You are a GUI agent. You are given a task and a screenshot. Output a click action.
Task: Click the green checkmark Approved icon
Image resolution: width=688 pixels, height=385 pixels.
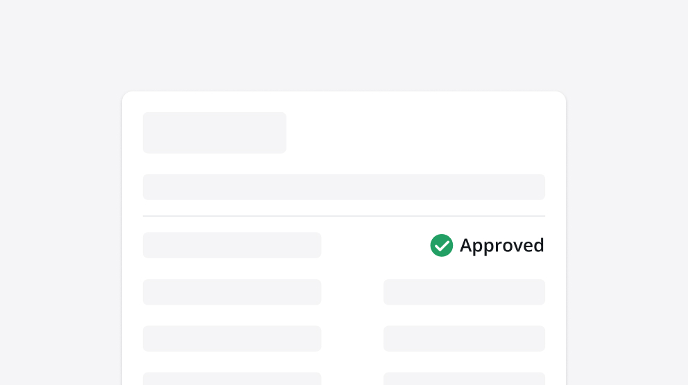pos(441,245)
